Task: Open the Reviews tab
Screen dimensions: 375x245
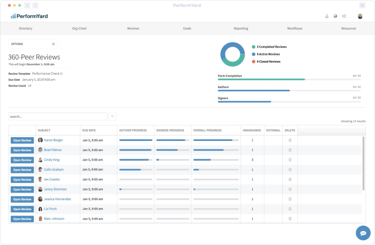Action: click(133, 28)
